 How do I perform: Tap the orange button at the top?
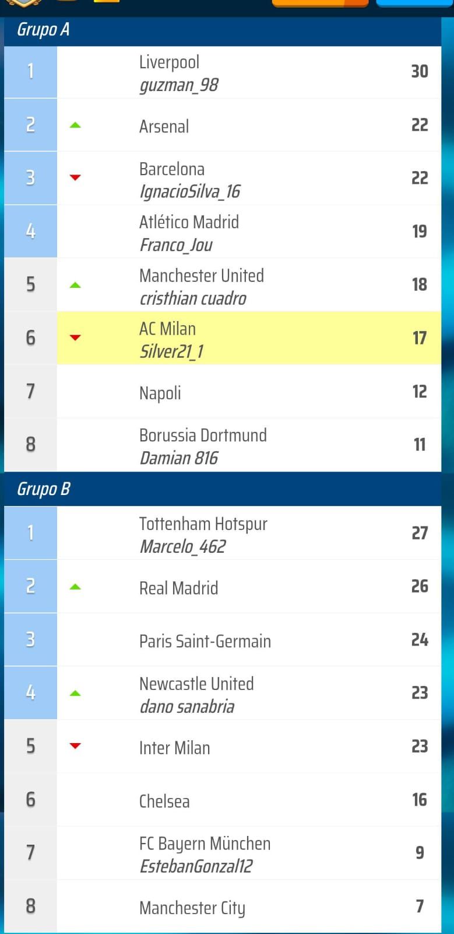tap(320, 3)
